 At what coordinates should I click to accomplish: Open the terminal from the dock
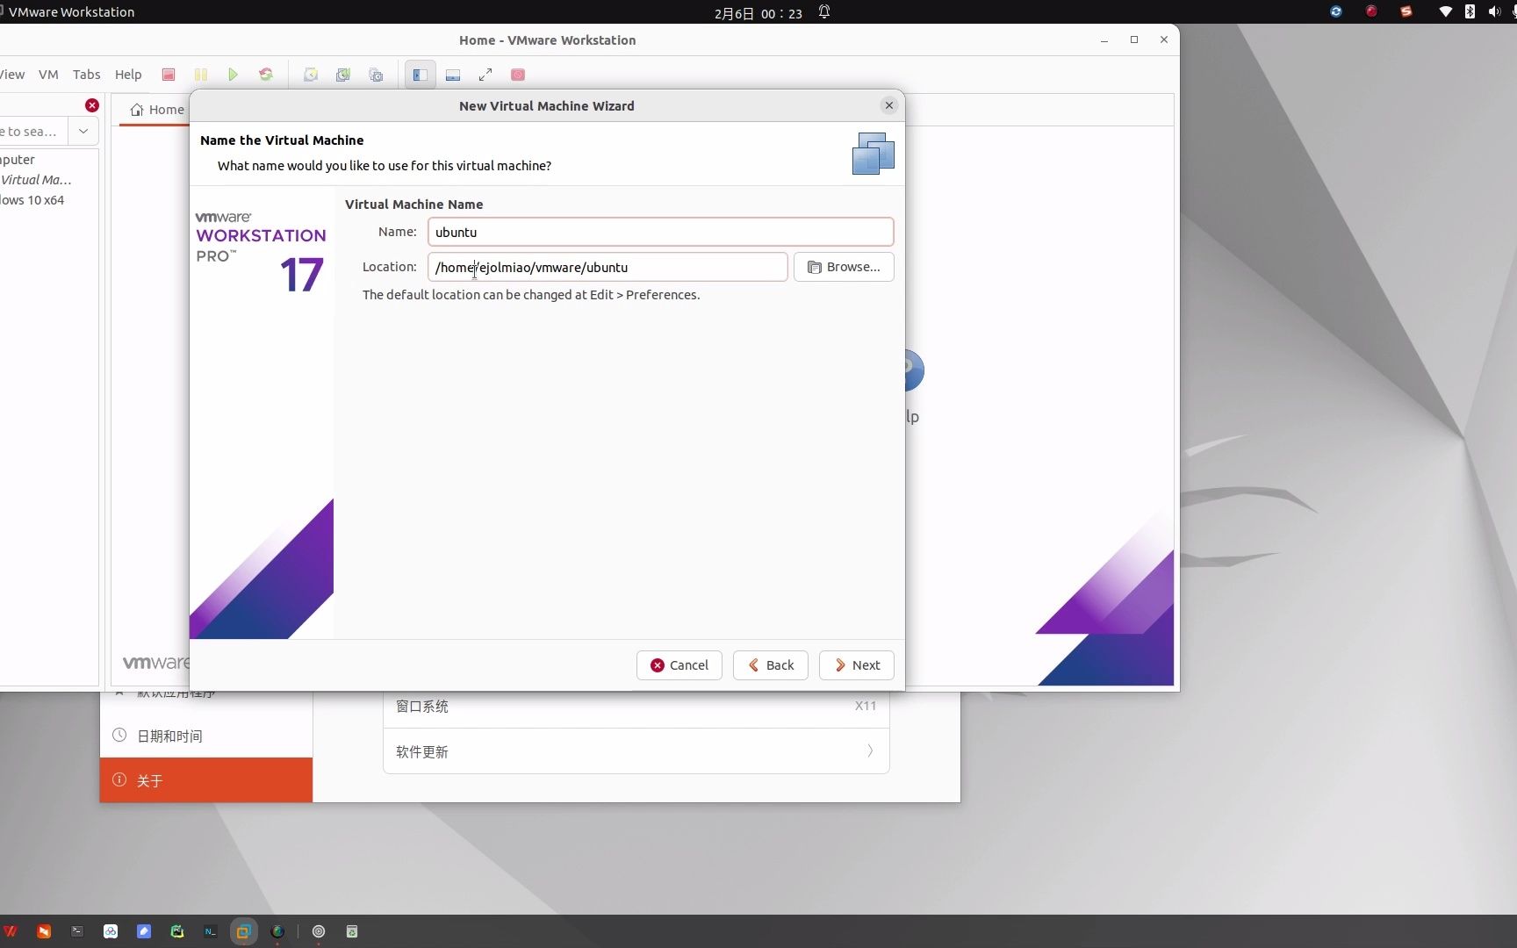tap(77, 931)
